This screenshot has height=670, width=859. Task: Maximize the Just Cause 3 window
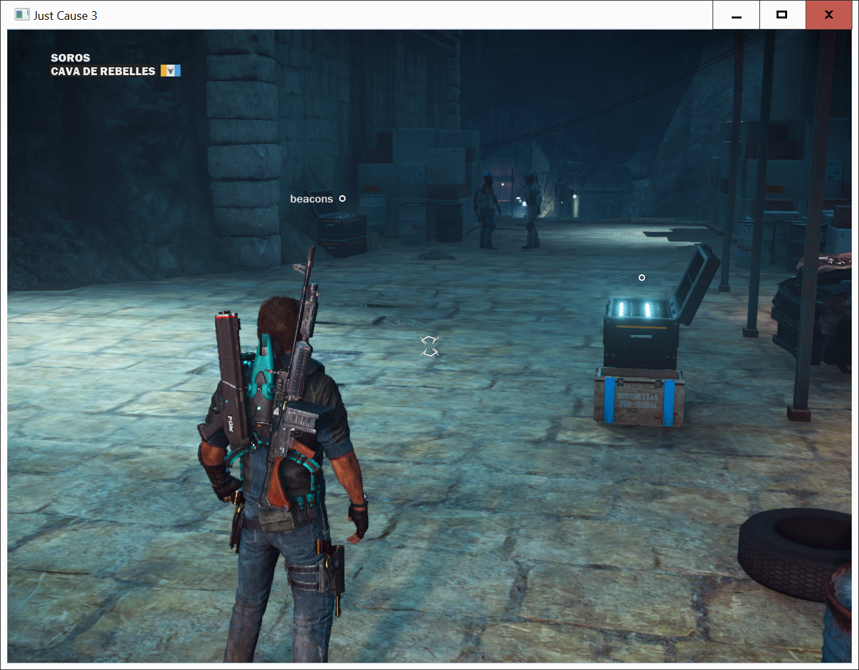click(x=782, y=15)
